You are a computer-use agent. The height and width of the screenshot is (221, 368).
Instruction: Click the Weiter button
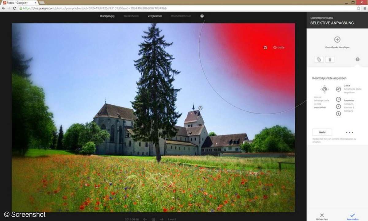(x=322, y=132)
